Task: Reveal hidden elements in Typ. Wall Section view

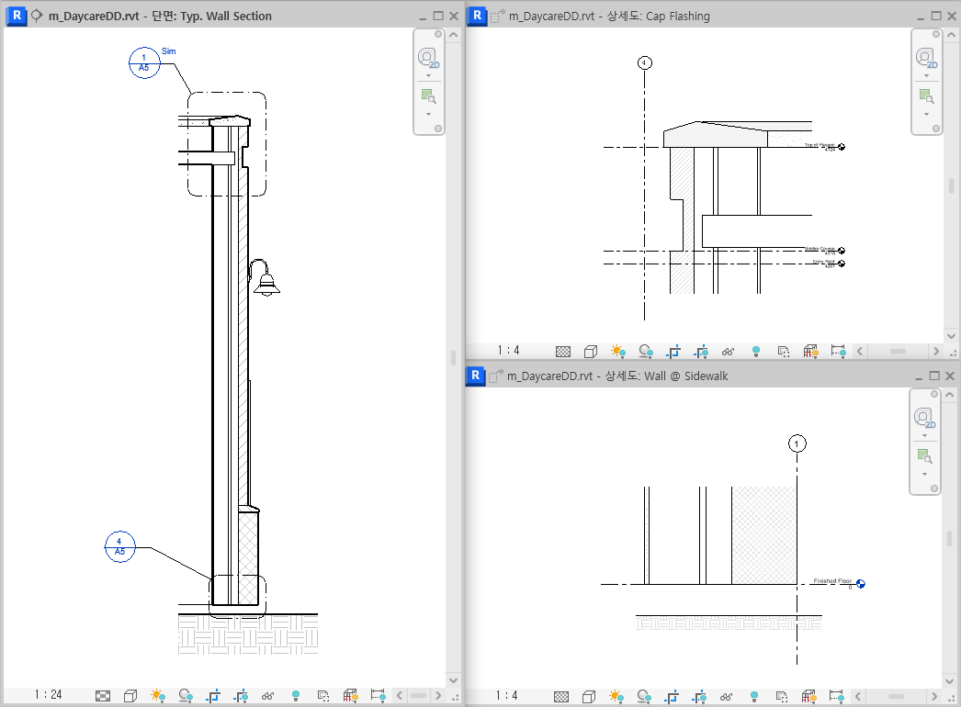Action: [x=296, y=695]
